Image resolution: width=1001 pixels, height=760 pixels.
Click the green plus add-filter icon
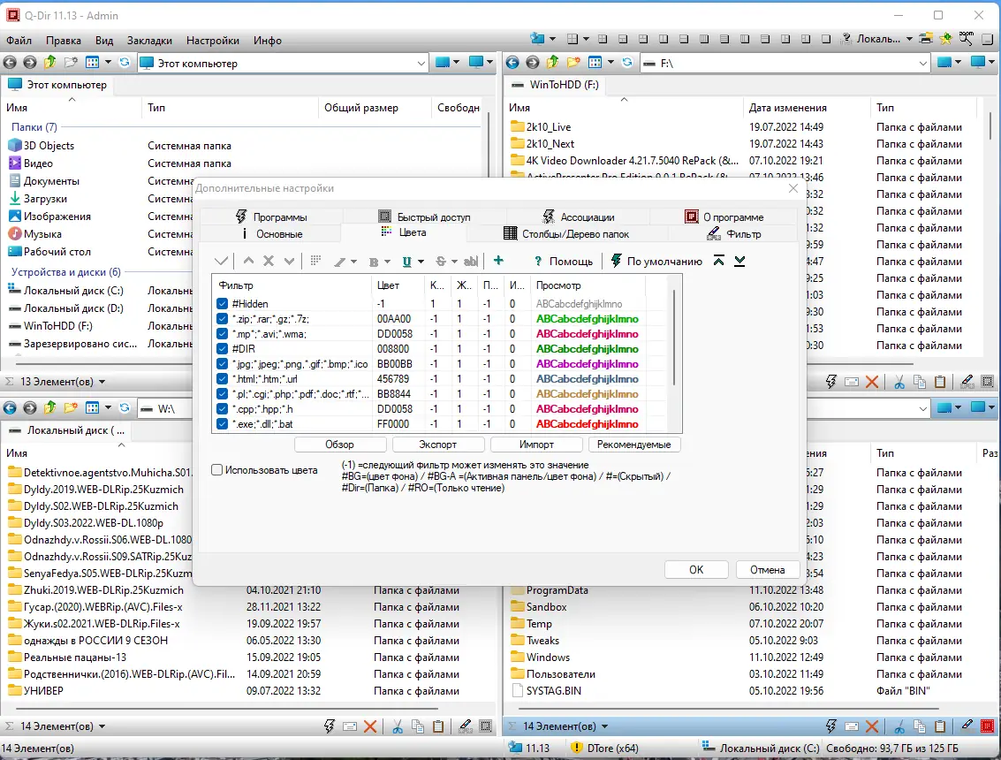click(498, 261)
